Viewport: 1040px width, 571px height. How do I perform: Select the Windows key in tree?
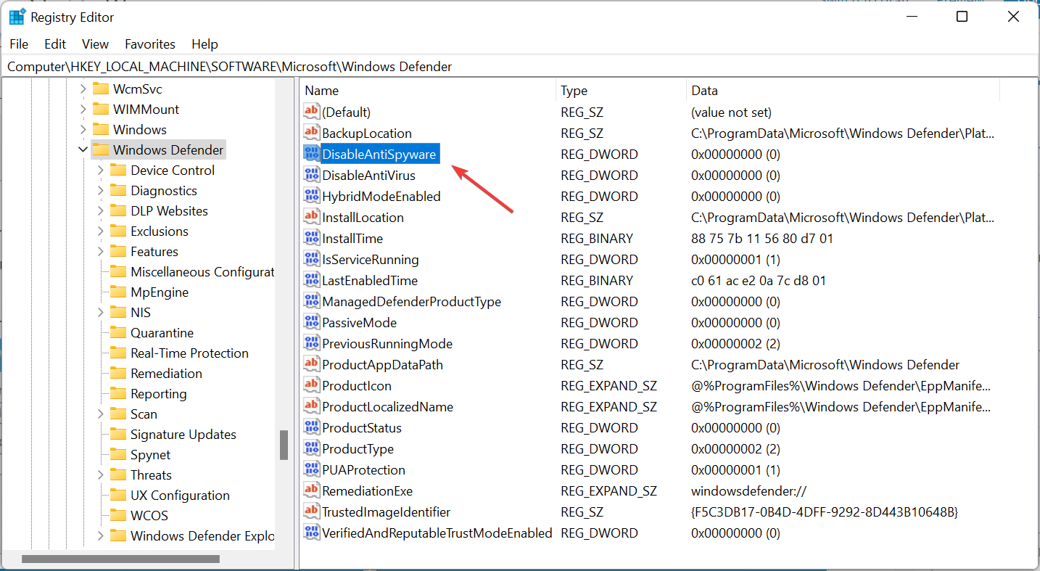140,129
